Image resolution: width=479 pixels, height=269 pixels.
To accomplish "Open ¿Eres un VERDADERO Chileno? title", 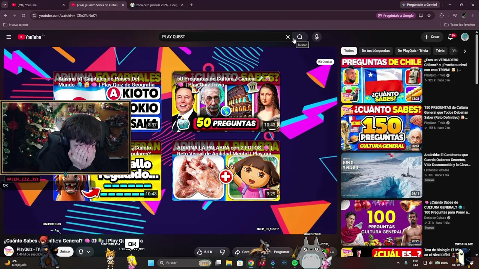I will pos(446,65).
